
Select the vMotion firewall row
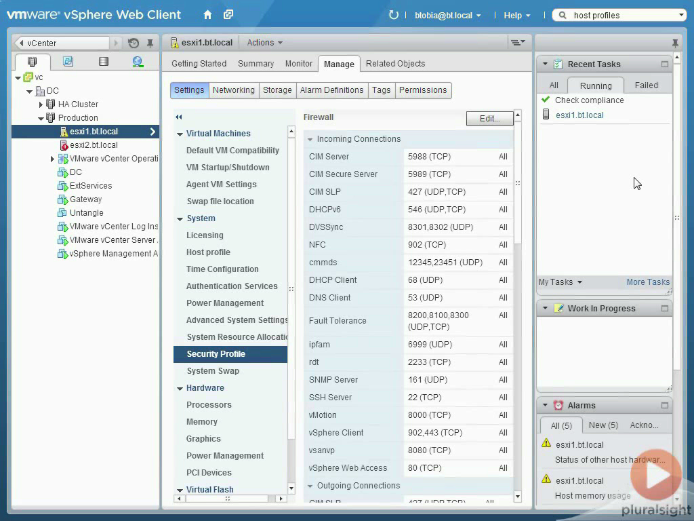click(x=409, y=415)
